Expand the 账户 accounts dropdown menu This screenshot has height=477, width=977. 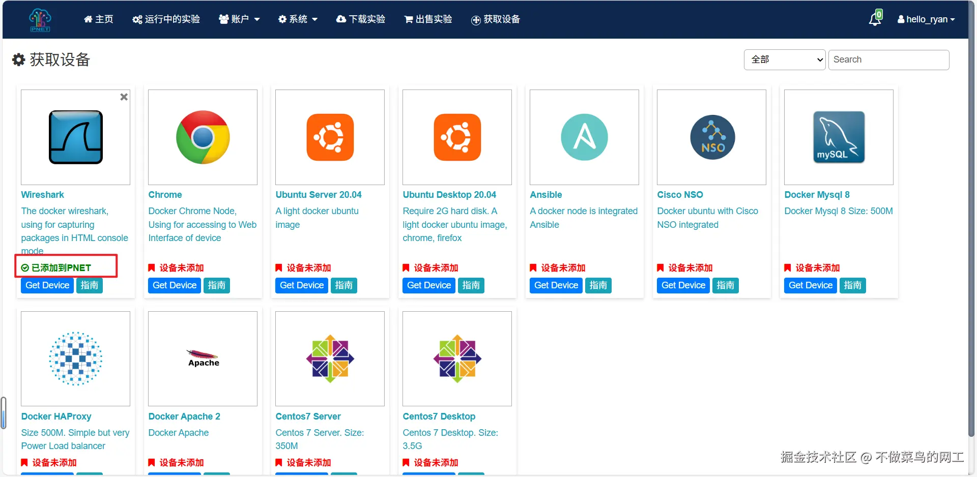pos(239,19)
